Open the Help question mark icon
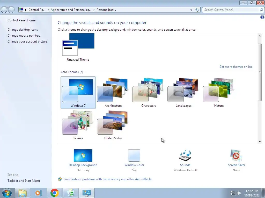 pos(262,17)
